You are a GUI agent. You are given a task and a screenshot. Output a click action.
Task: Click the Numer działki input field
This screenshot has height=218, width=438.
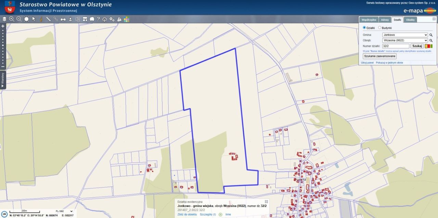pos(396,46)
